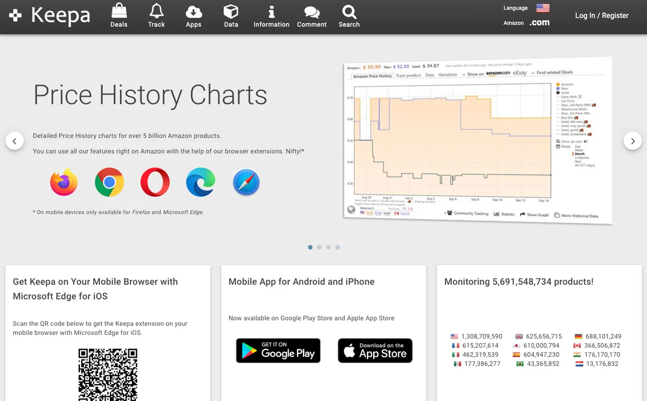Click the Opera browser extension icon

click(155, 182)
